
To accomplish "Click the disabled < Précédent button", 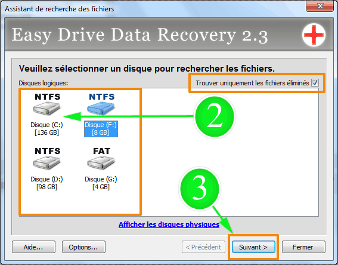I will pos(203,247).
